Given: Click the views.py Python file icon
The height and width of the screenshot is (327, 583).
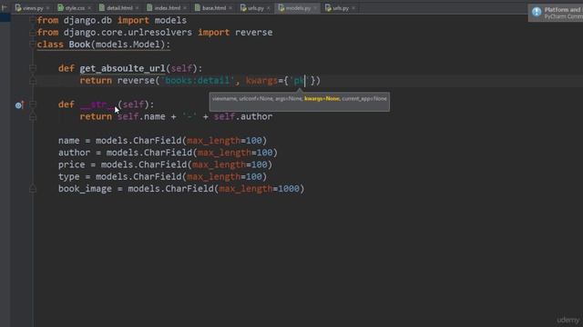Looking at the screenshot, I should point(18,8).
